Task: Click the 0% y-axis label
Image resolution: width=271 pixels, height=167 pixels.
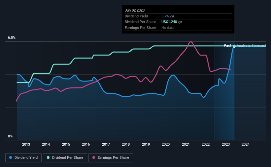Action: click(x=10, y=136)
